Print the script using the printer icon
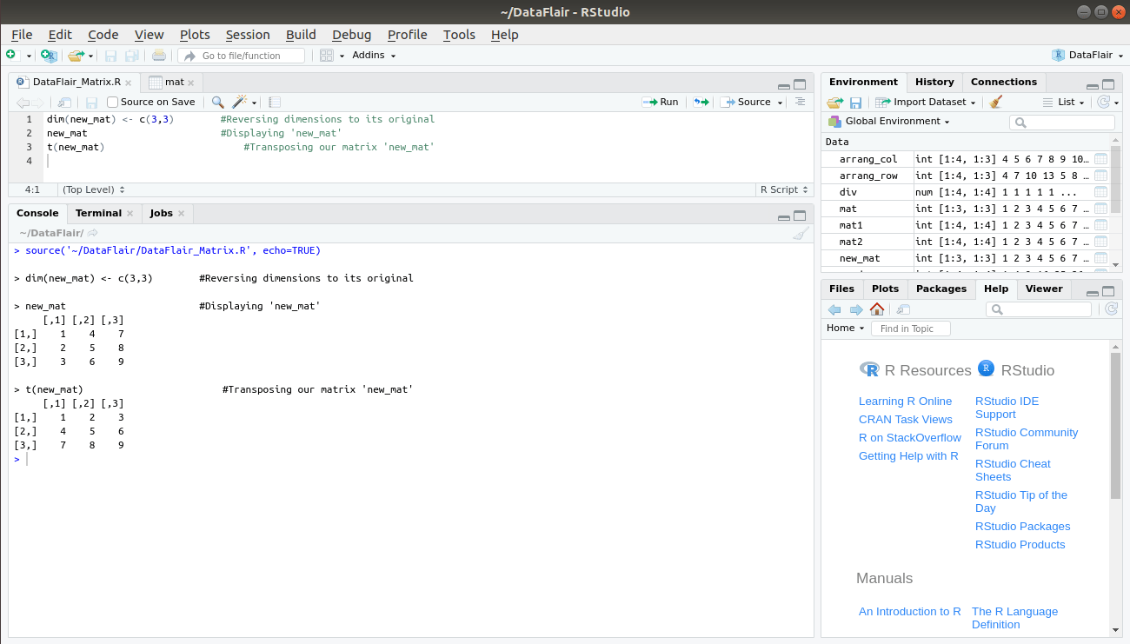This screenshot has width=1130, height=644. pyautogui.click(x=160, y=54)
